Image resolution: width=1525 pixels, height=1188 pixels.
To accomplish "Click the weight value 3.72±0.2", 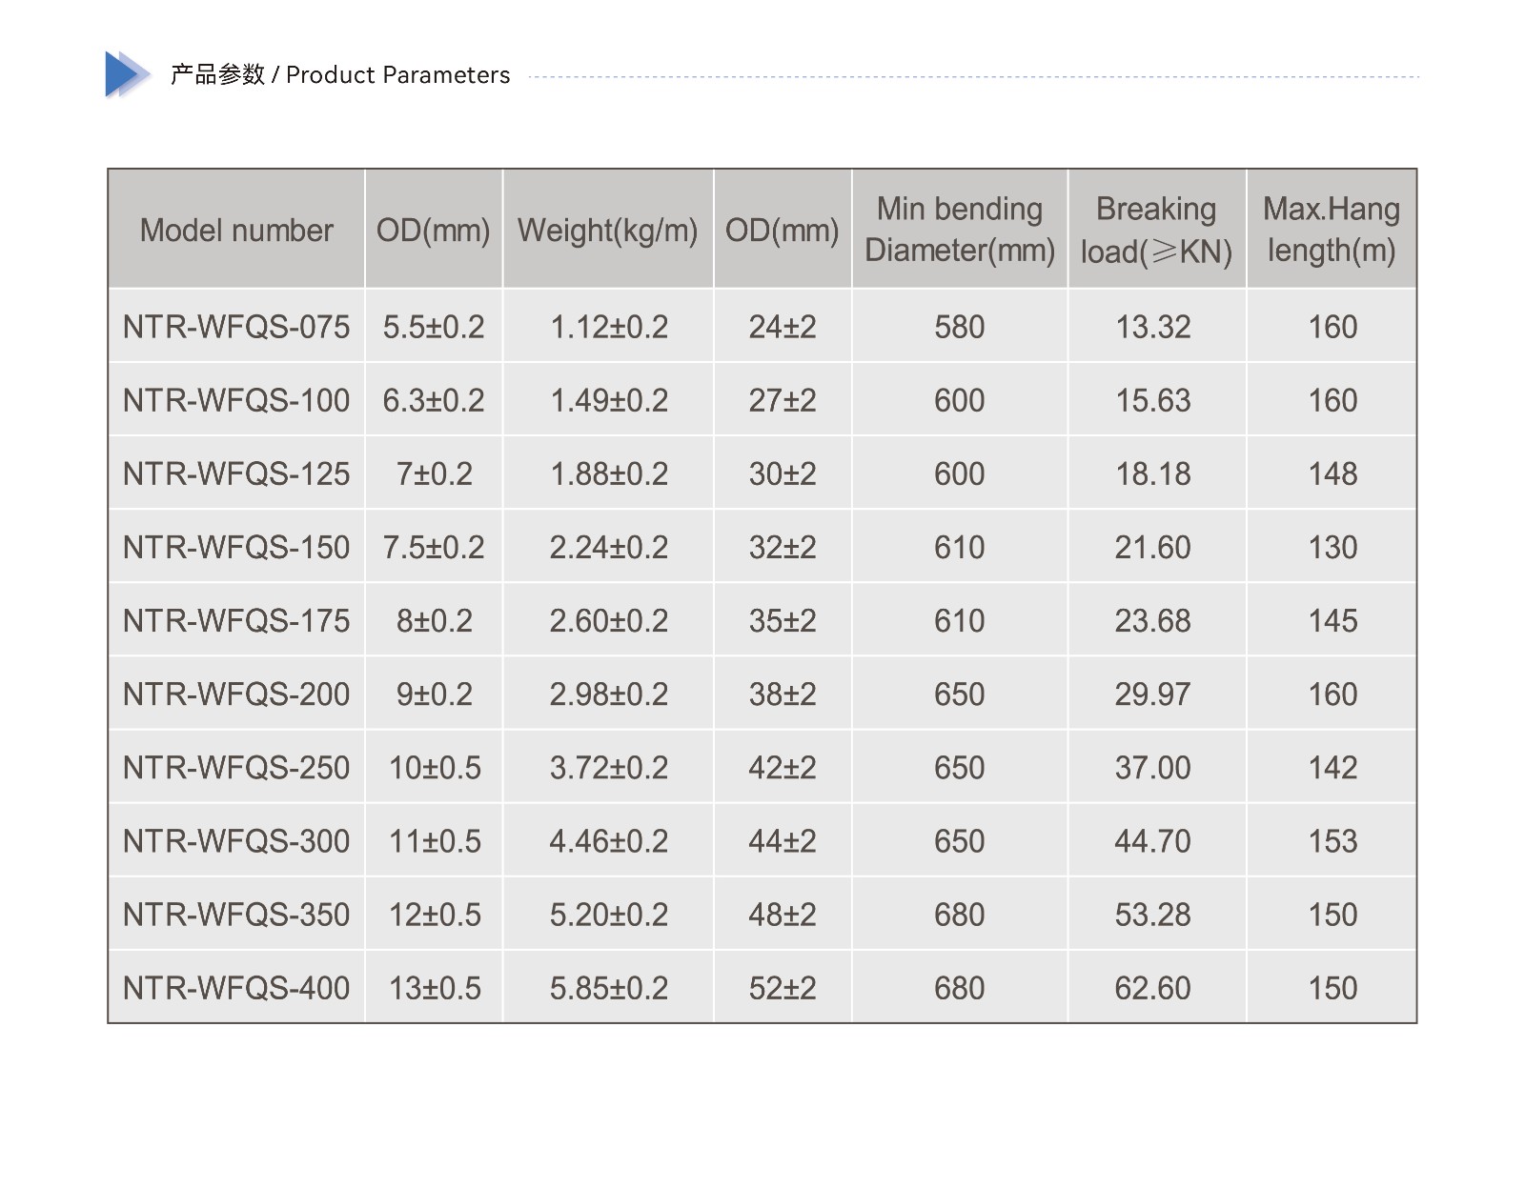I will (x=609, y=767).
